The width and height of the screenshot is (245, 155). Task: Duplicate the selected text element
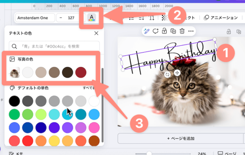point(173,31)
